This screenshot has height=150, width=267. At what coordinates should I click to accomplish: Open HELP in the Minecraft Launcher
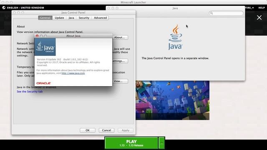pyautogui.click(x=262, y=7)
